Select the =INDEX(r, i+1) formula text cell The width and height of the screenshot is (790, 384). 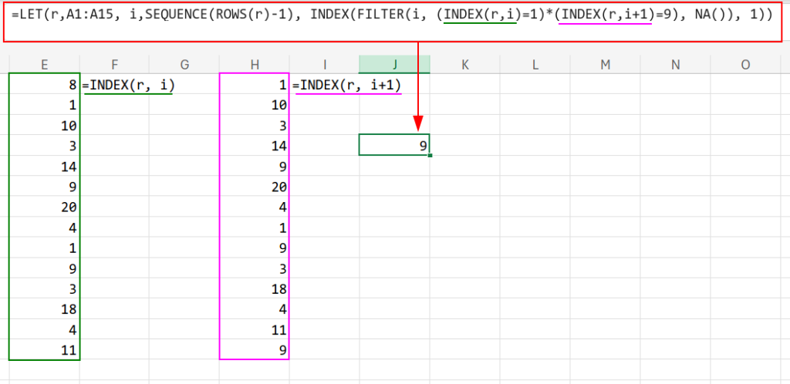tap(346, 86)
